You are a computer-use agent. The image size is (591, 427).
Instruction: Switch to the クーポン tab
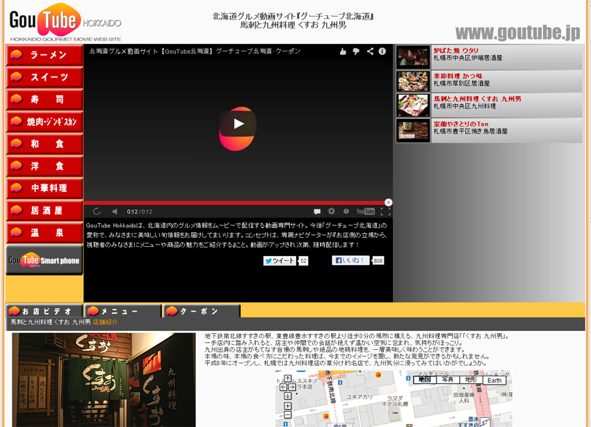[202, 311]
